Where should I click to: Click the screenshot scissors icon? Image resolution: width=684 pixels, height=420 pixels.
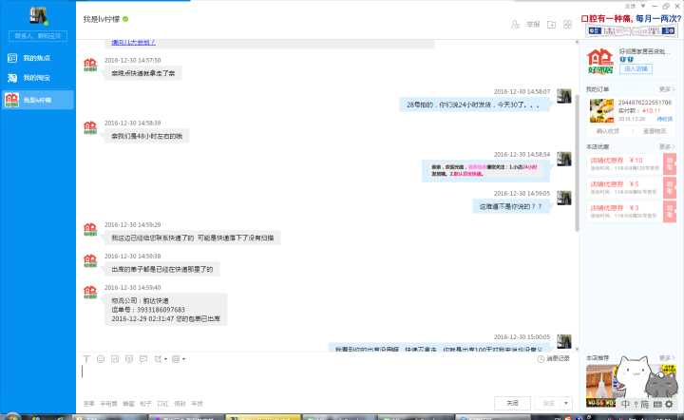(158, 359)
